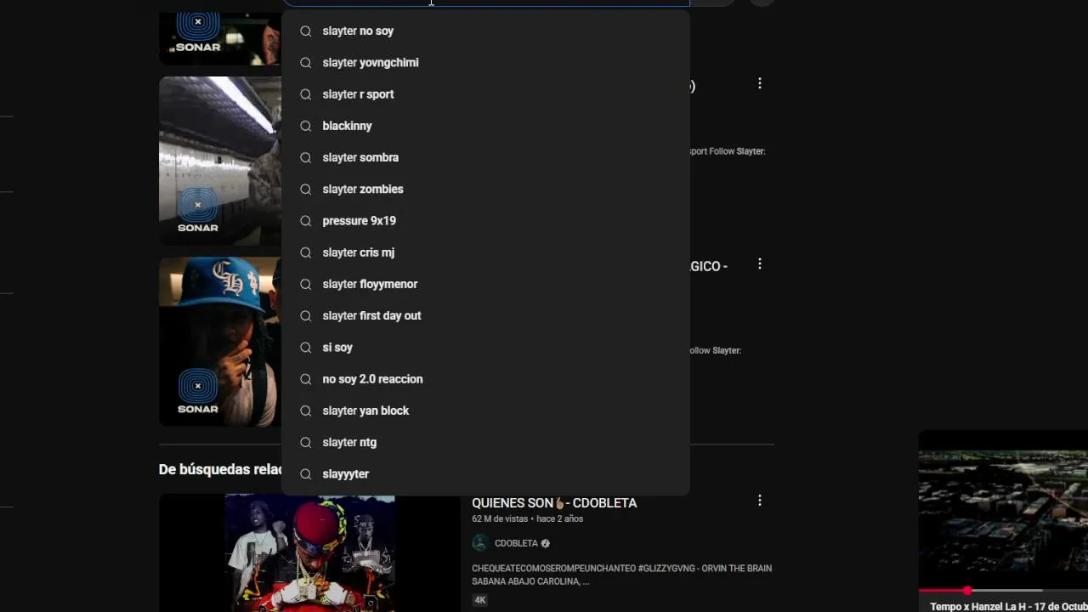1088x612 pixels.
Task: Click search icon beside 'pressure 9x19'
Action: coord(306,221)
